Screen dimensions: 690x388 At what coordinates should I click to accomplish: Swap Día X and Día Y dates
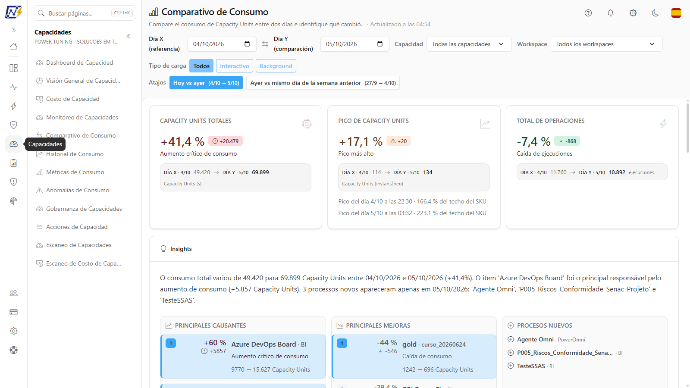click(x=265, y=44)
